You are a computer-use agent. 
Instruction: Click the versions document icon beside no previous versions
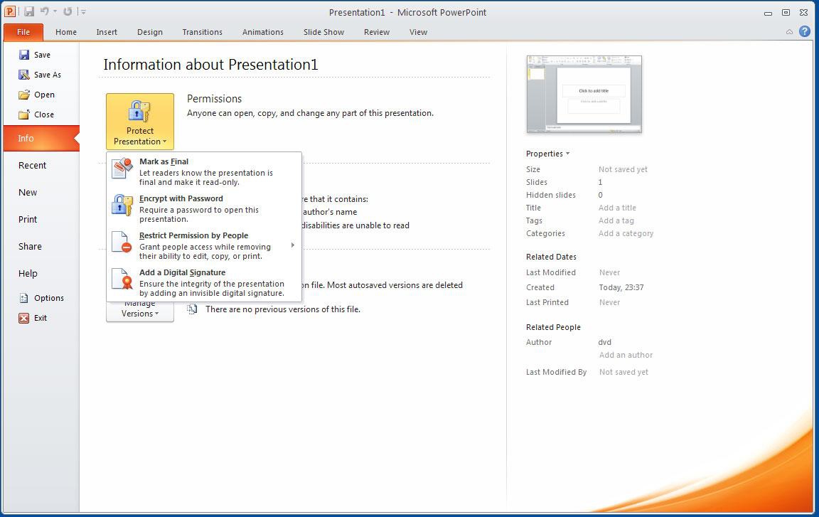pos(192,309)
